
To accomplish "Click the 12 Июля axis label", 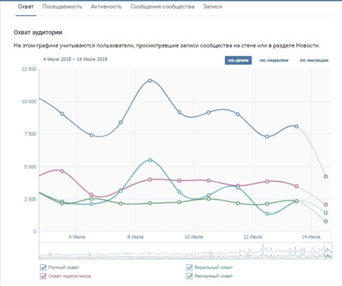I will click(253, 237).
